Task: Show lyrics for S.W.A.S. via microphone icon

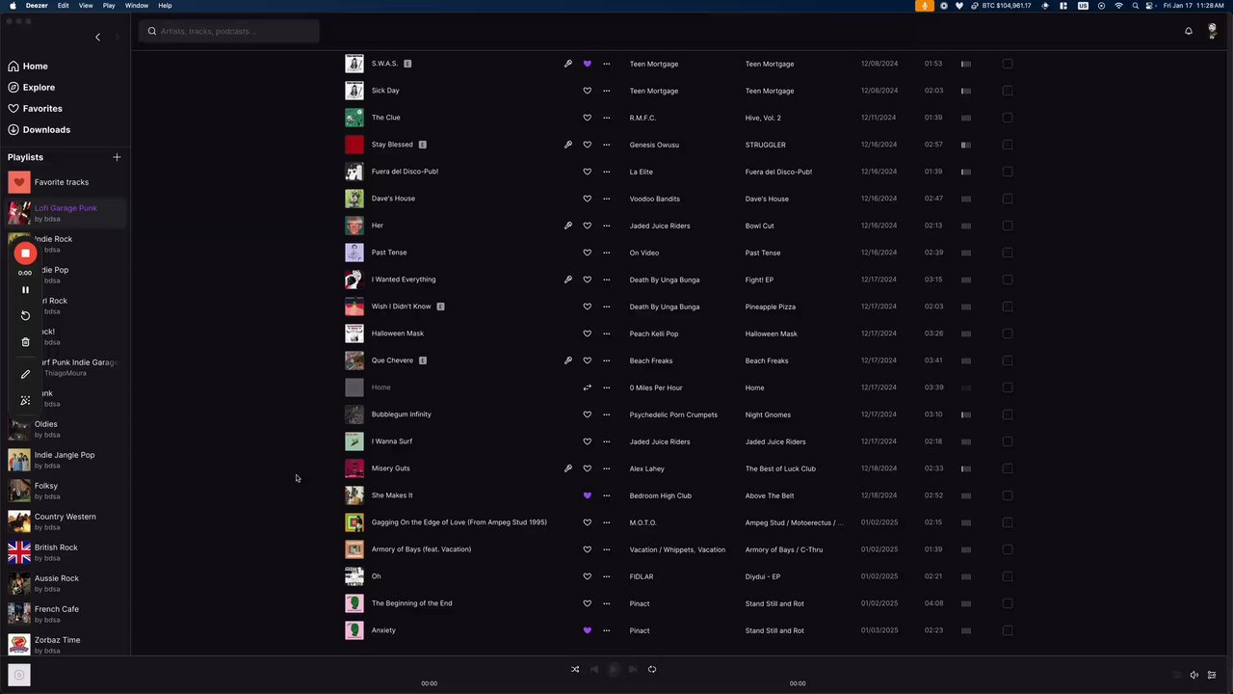Action: click(x=568, y=64)
